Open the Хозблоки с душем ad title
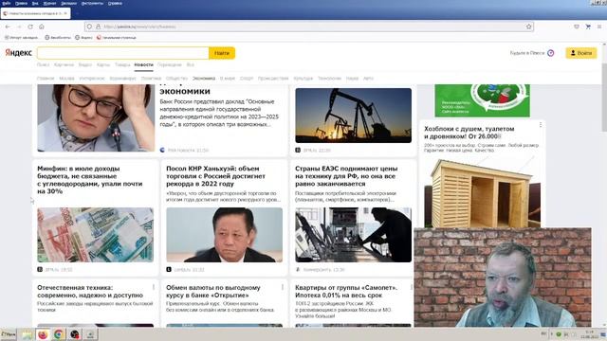The image size is (607, 341). coord(469,133)
